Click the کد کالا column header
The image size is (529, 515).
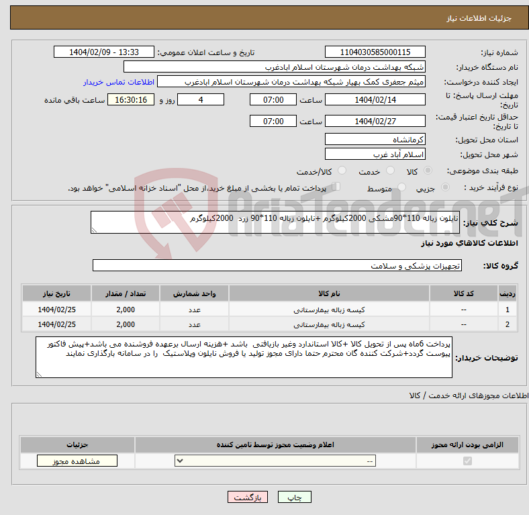click(x=464, y=293)
